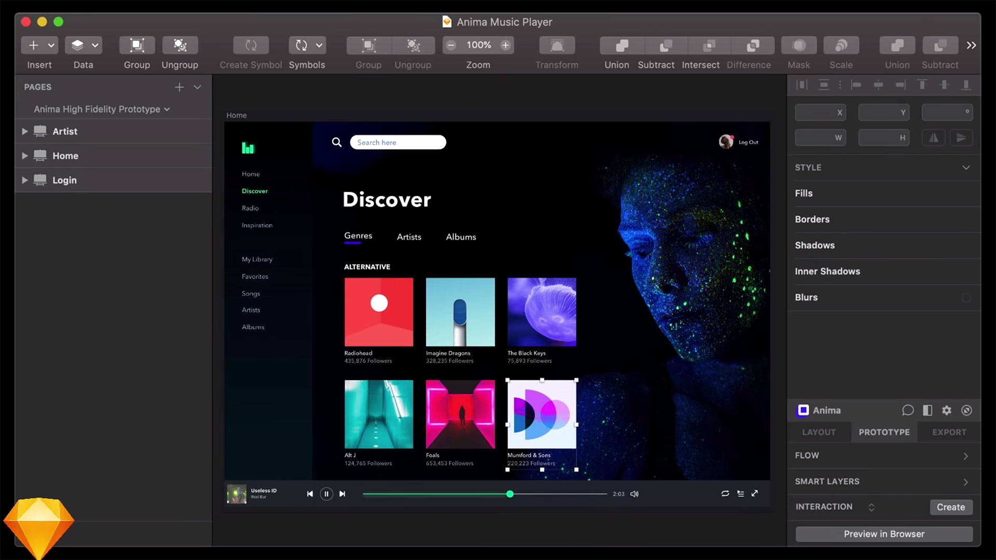Toggle the Shadows style section

click(x=815, y=245)
